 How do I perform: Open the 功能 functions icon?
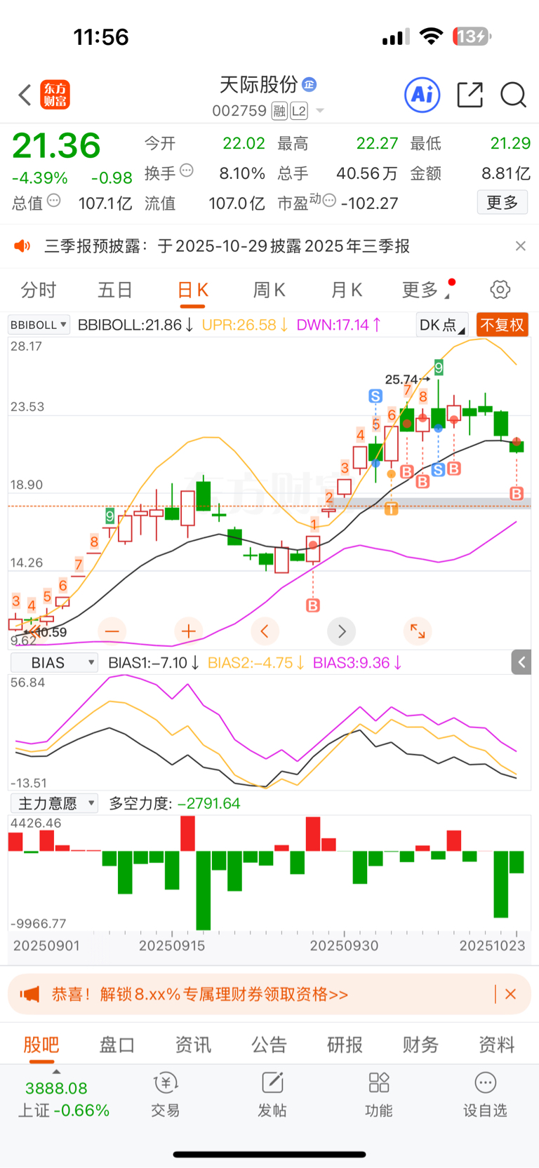click(379, 1084)
